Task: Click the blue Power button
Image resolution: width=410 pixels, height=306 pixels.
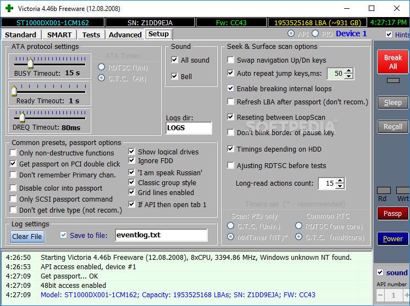Action: pyautogui.click(x=393, y=238)
